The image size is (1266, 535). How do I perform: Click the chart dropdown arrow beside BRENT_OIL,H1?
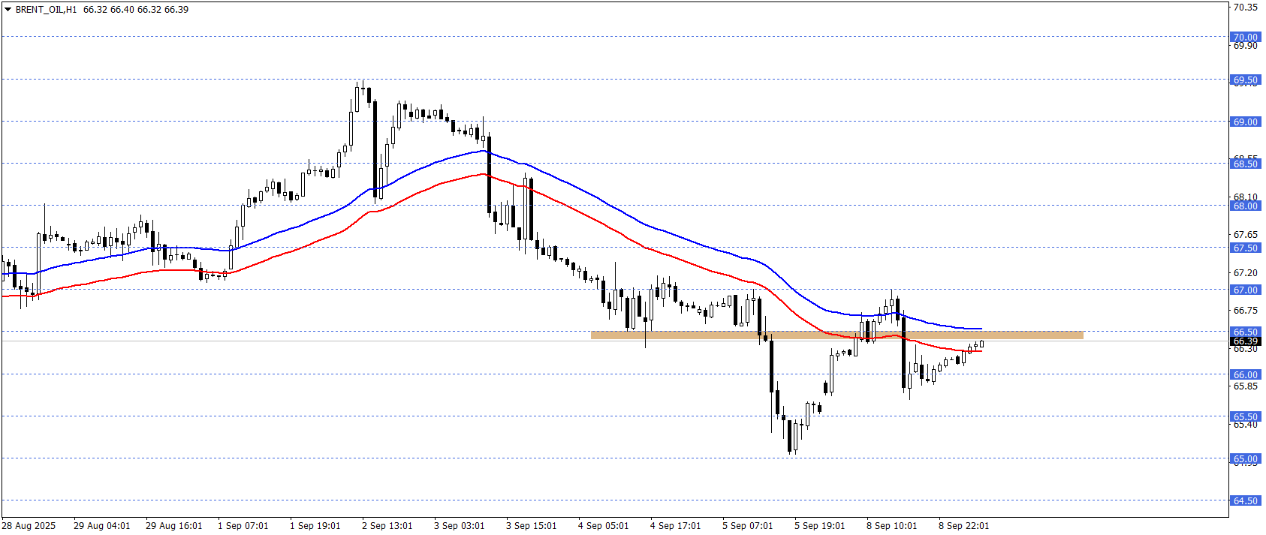[8, 10]
